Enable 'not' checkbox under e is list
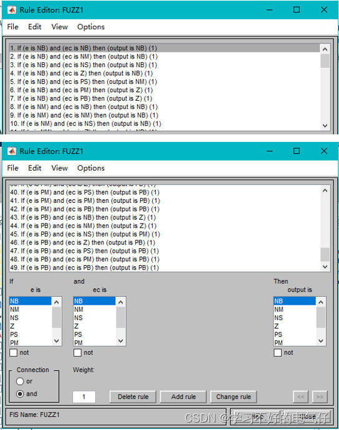 (14, 352)
